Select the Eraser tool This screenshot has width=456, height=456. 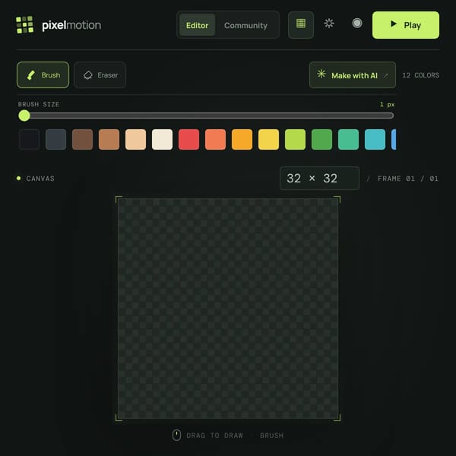click(100, 75)
